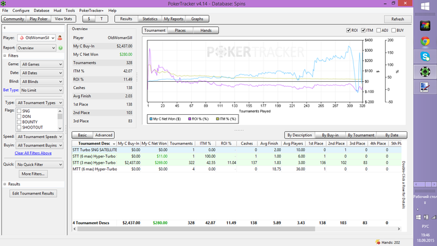Viewport: 437px width, 246px height.
Task: Launch Google Chrome from the taskbar
Action: coord(425,41)
